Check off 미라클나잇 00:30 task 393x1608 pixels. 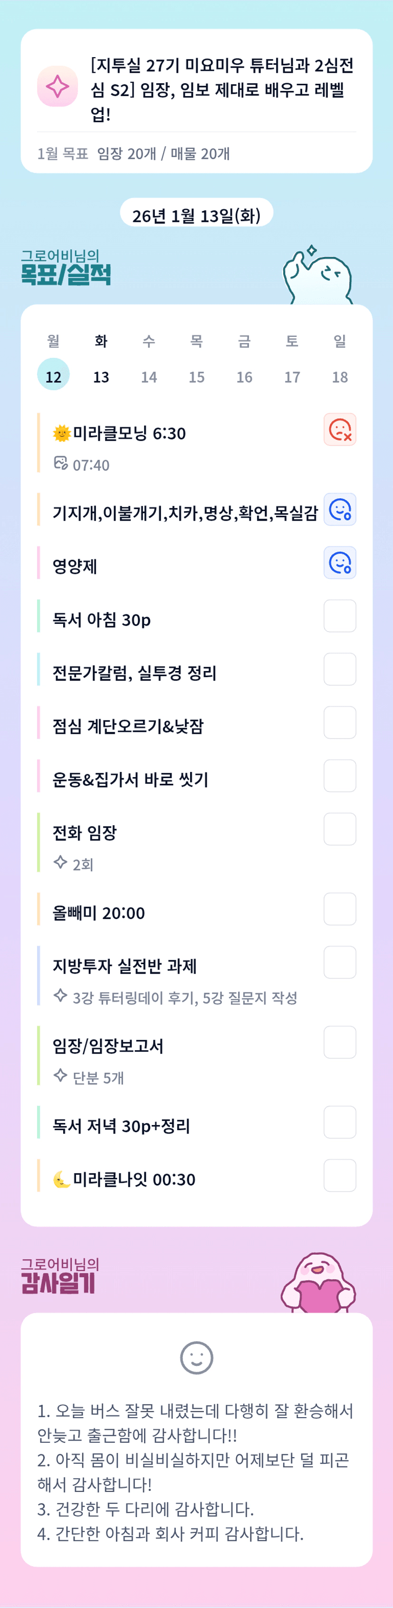(x=339, y=1175)
